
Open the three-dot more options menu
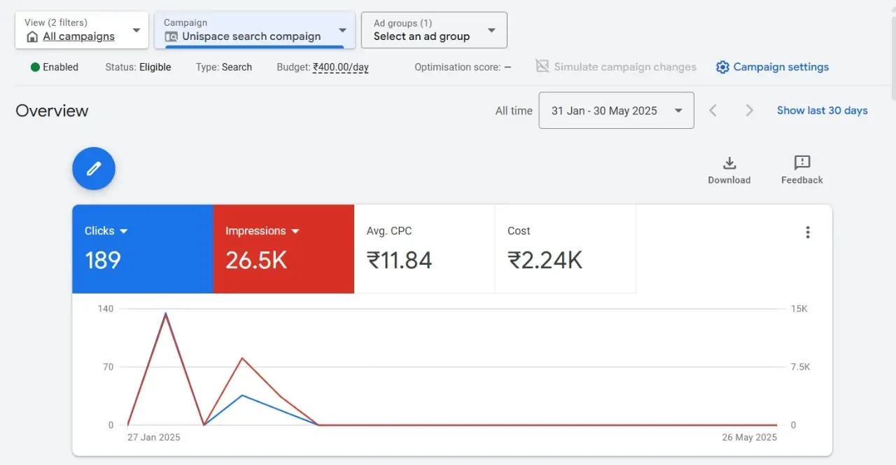(808, 233)
